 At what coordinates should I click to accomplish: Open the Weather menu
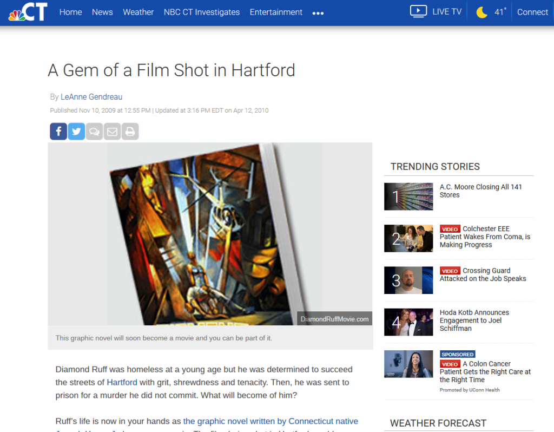tap(138, 12)
